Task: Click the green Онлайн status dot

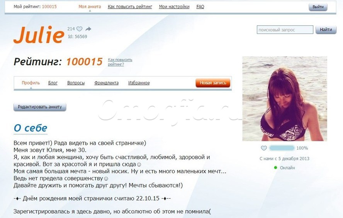Action: [275, 167]
